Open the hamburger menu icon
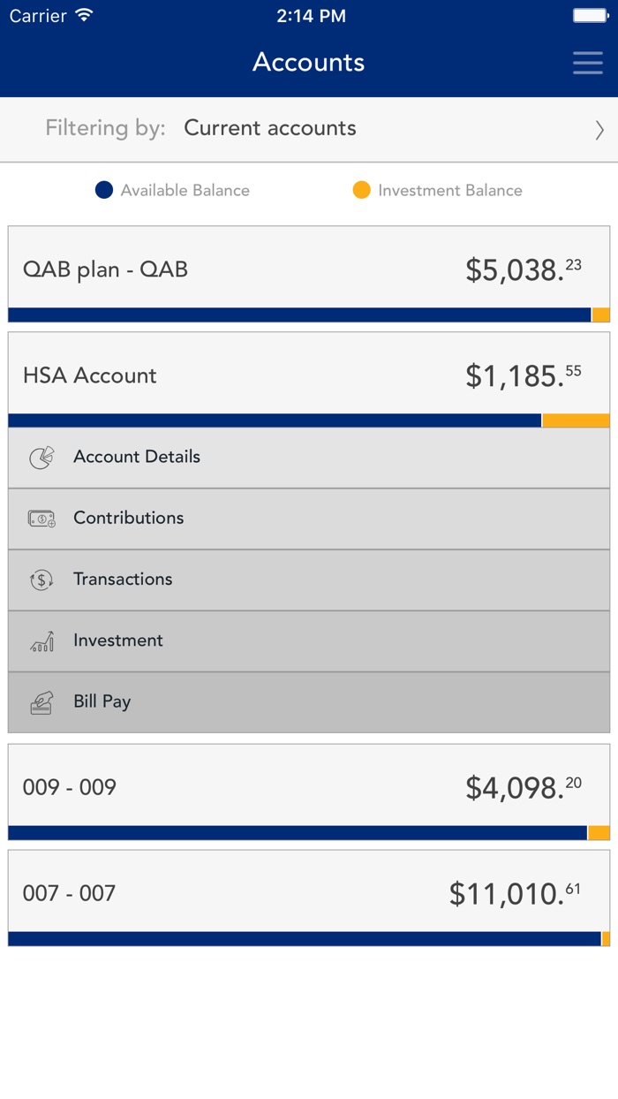This screenshot has height=1099, width=618. (x=587, y=63)
